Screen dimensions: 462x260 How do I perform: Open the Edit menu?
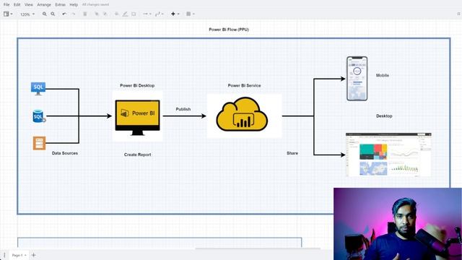coord(17,5)
